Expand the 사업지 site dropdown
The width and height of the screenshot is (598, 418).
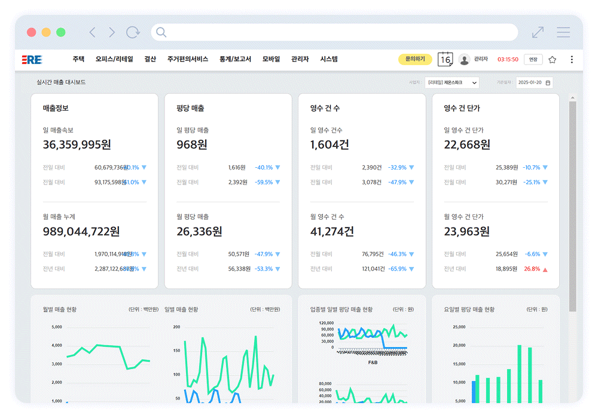pyautogui.click(x=451, y=82)
